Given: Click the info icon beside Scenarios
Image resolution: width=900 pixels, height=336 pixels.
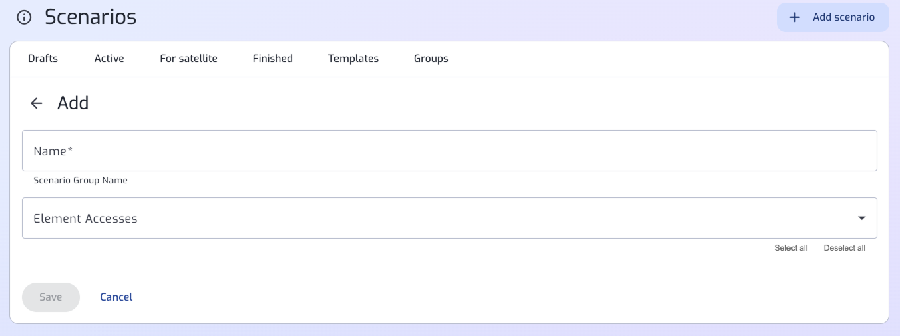Looking at the screenshot, I should click(24, 17).
